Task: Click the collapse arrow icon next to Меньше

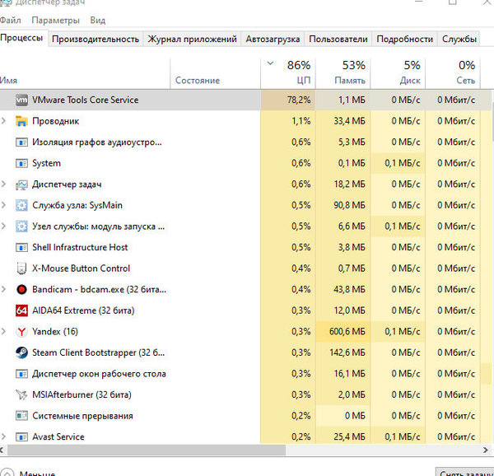Action: 7,473
